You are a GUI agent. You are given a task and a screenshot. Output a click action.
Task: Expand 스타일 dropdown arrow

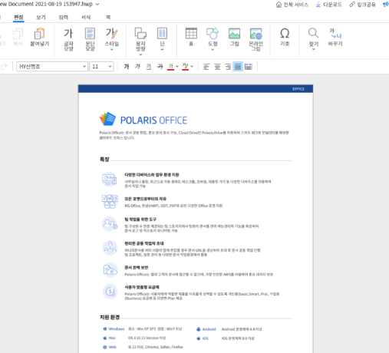111,50
